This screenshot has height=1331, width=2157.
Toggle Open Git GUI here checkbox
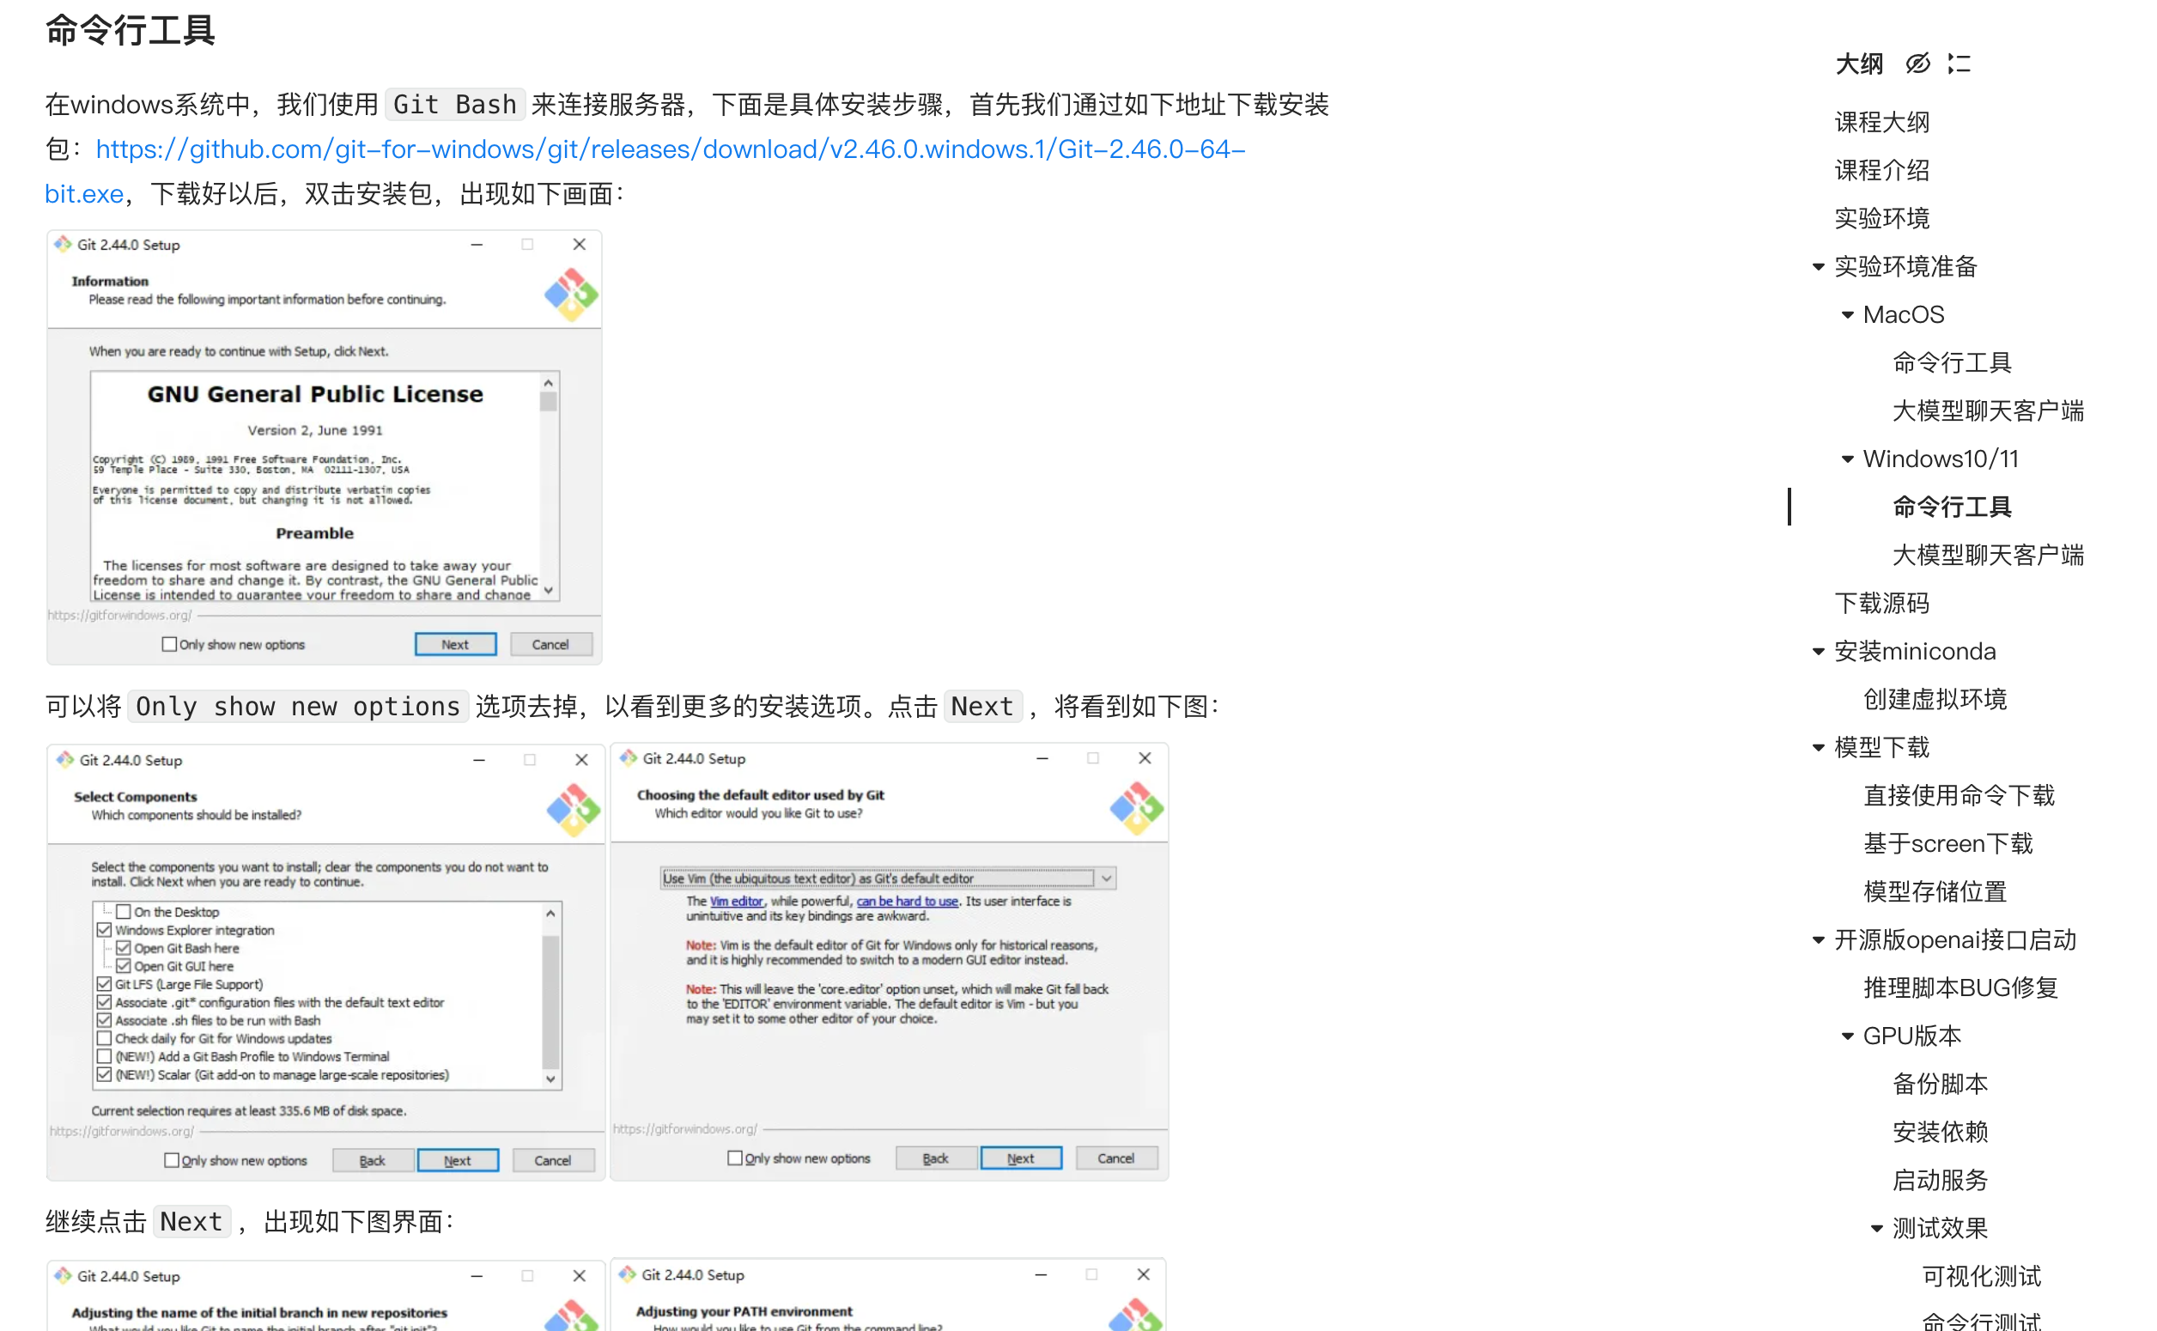[x=125, y=966]
